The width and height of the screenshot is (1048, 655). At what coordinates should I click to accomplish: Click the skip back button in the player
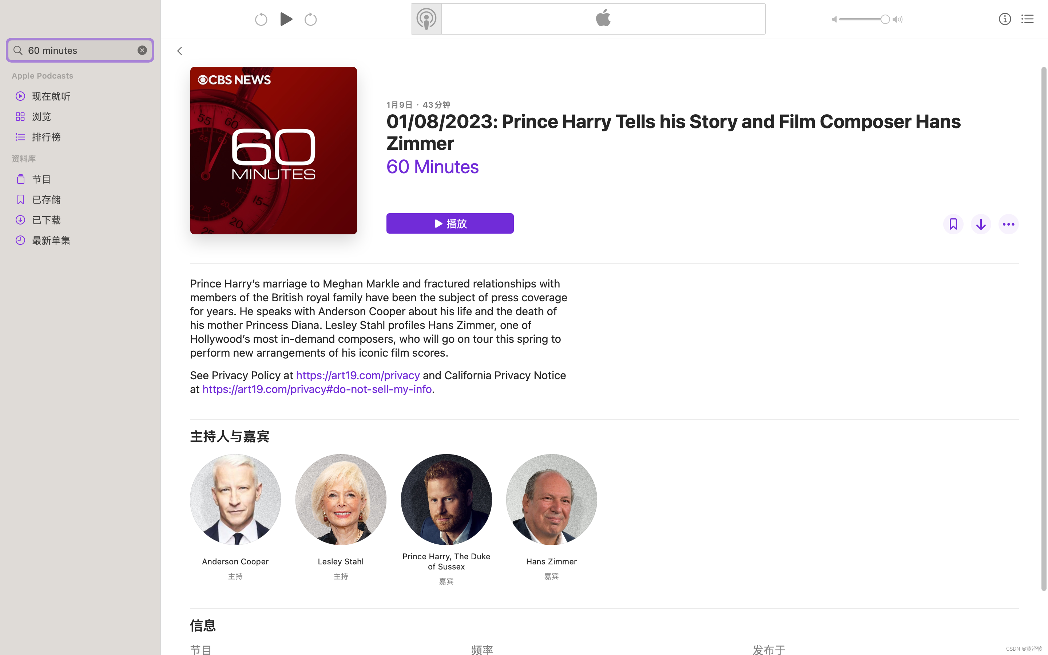coord(261,19)
